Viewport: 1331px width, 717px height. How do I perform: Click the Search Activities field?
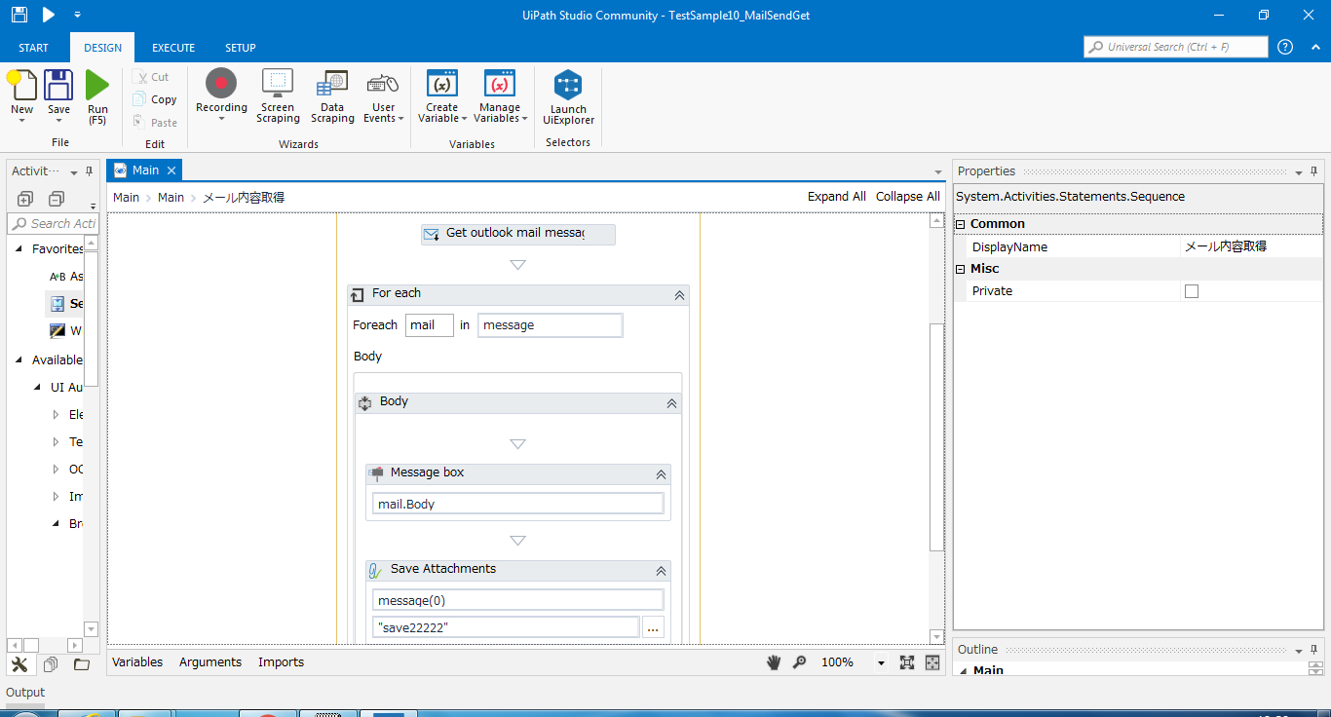tap(53, 224)
